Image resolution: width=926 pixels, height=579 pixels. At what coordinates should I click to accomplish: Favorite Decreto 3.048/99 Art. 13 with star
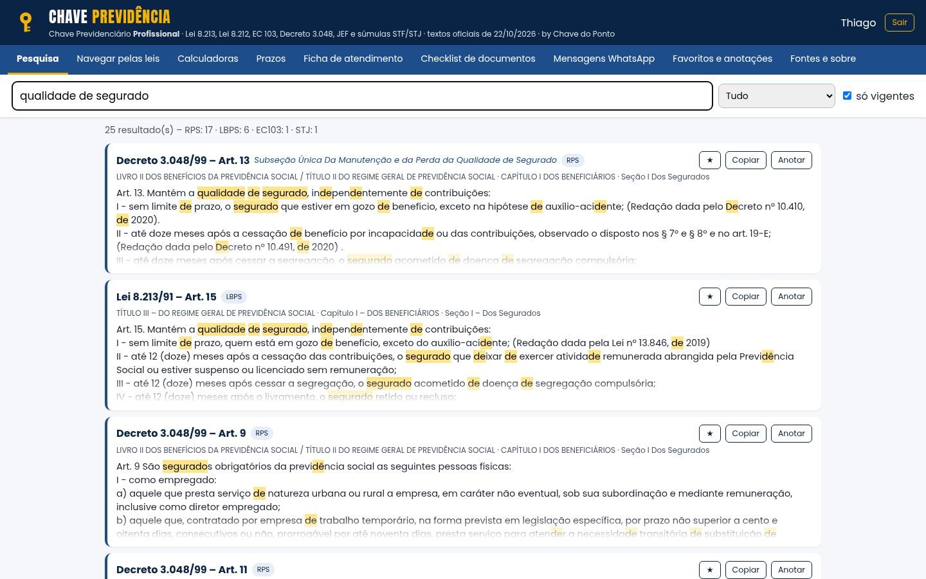click(709, 160)
